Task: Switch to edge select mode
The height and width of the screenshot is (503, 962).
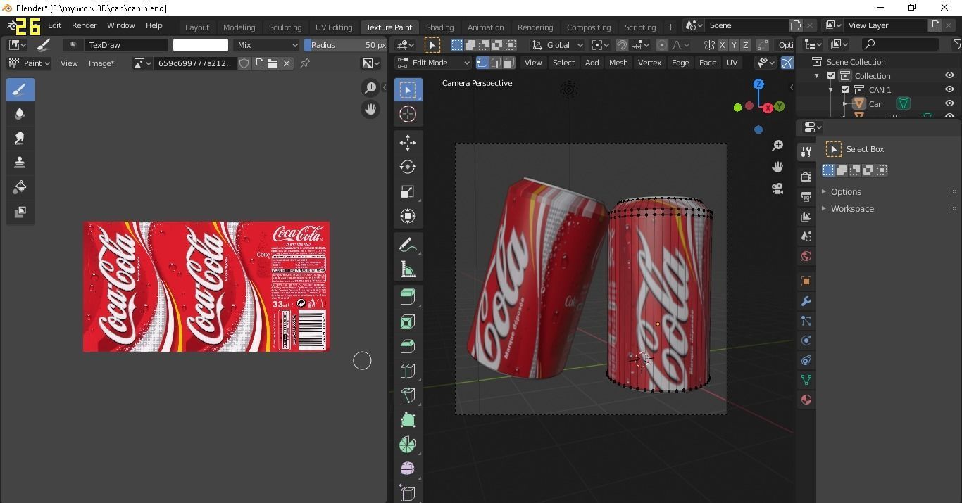Action: tap(496, 63)
